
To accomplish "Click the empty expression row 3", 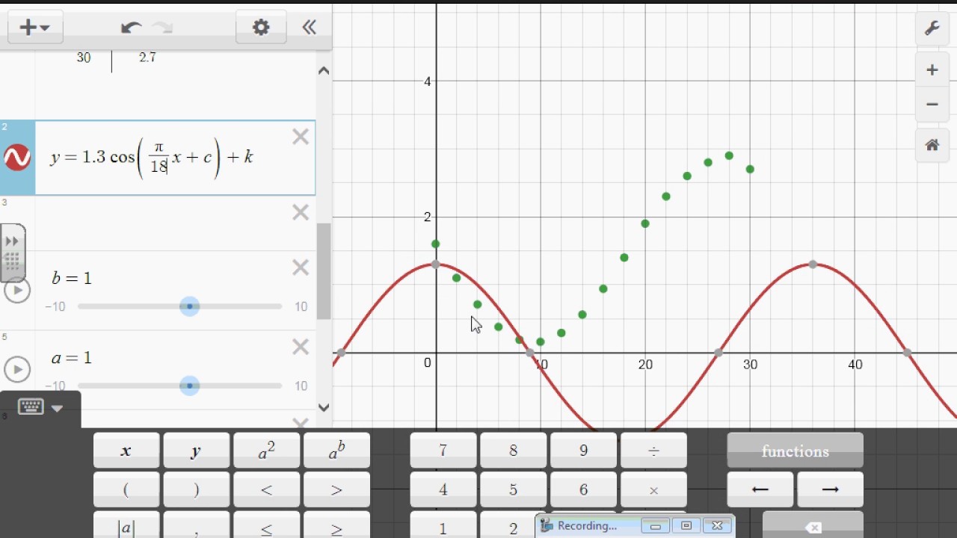I will [x=175, y=223].
